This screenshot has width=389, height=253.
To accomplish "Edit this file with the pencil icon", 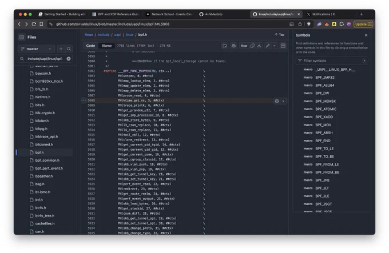I will [x=268, y=46].
